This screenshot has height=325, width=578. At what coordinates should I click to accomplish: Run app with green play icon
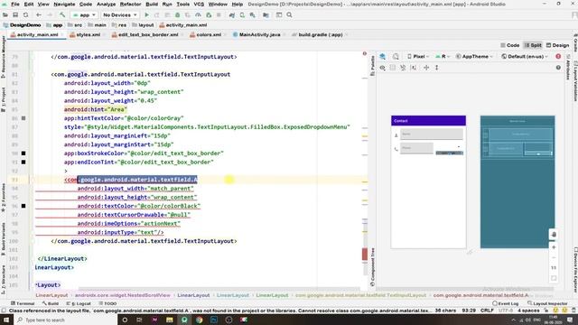[x=146, y=15]
